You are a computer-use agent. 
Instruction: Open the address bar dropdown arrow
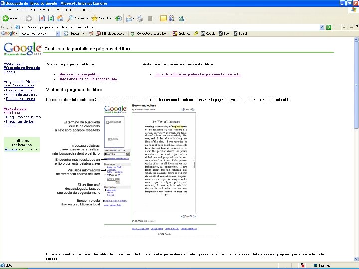322,27
